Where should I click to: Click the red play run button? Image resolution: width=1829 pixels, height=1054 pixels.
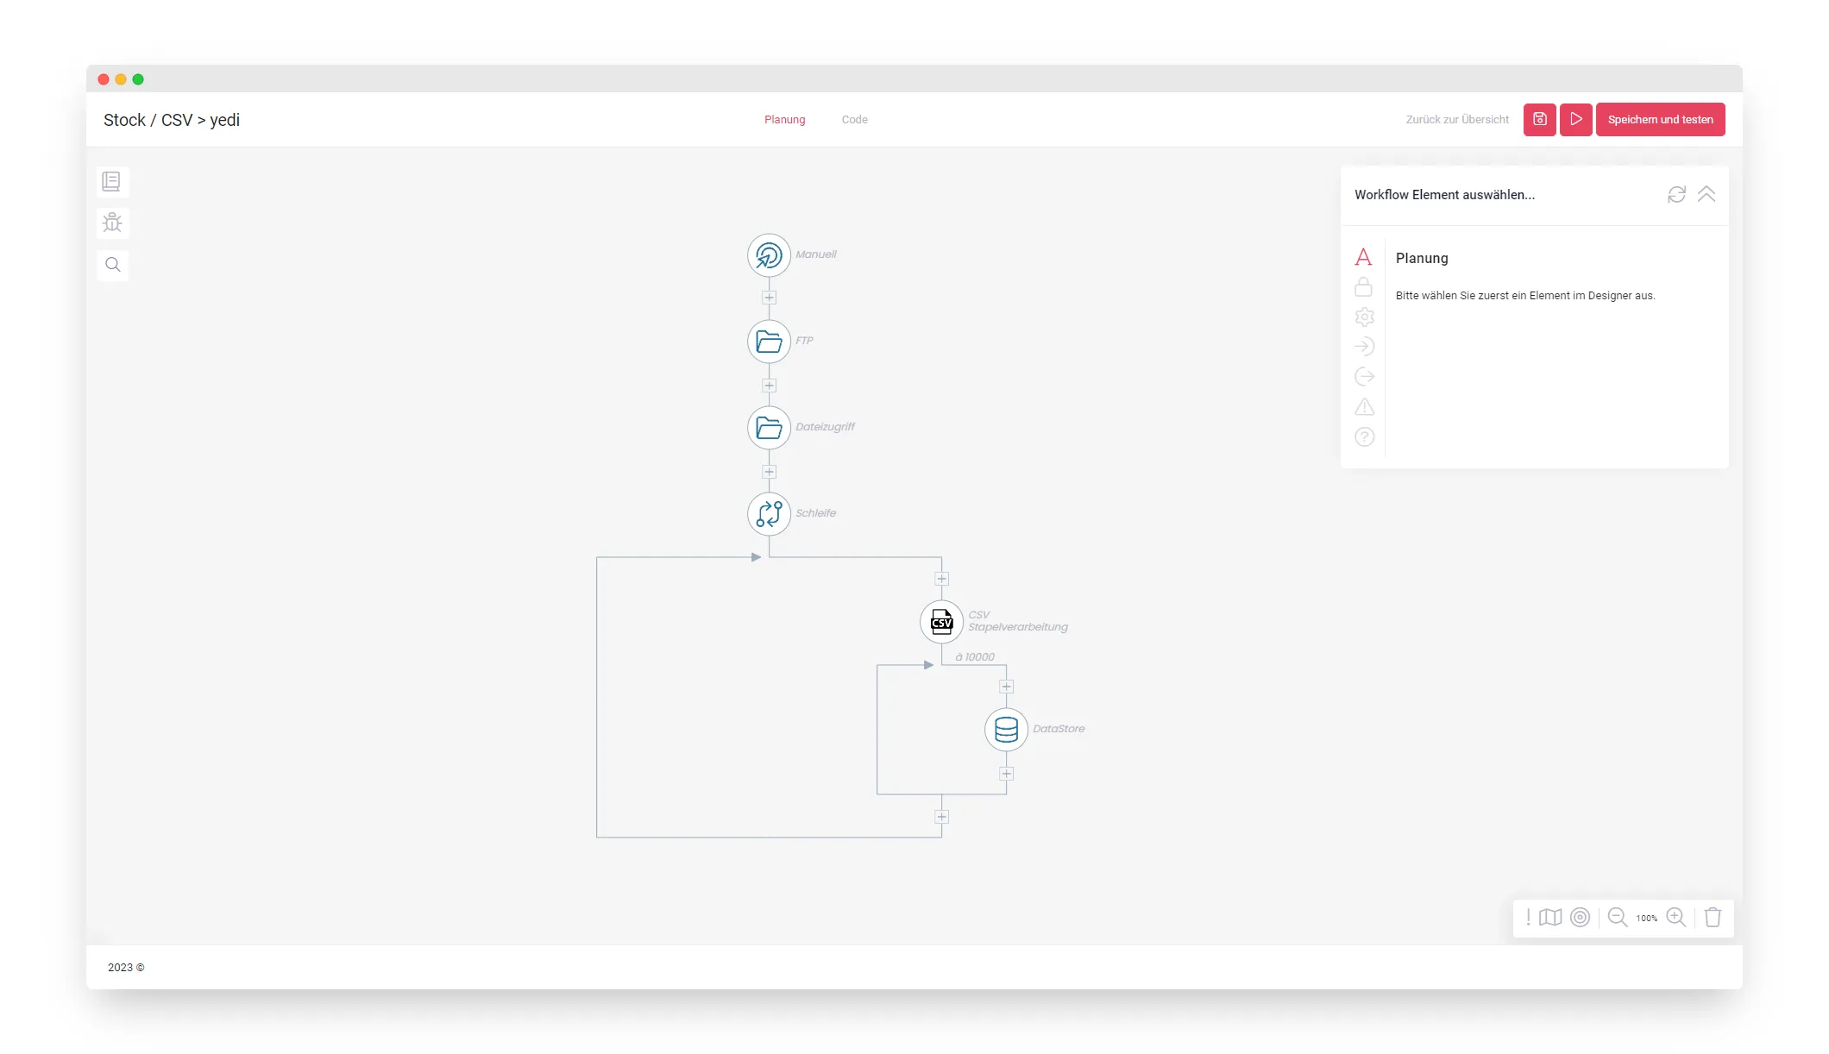(x=1575, y=119)
